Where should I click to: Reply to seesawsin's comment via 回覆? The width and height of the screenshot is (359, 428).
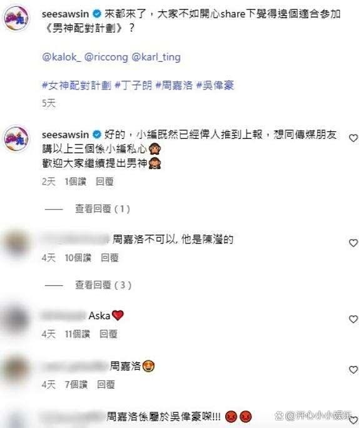point(104,181)
